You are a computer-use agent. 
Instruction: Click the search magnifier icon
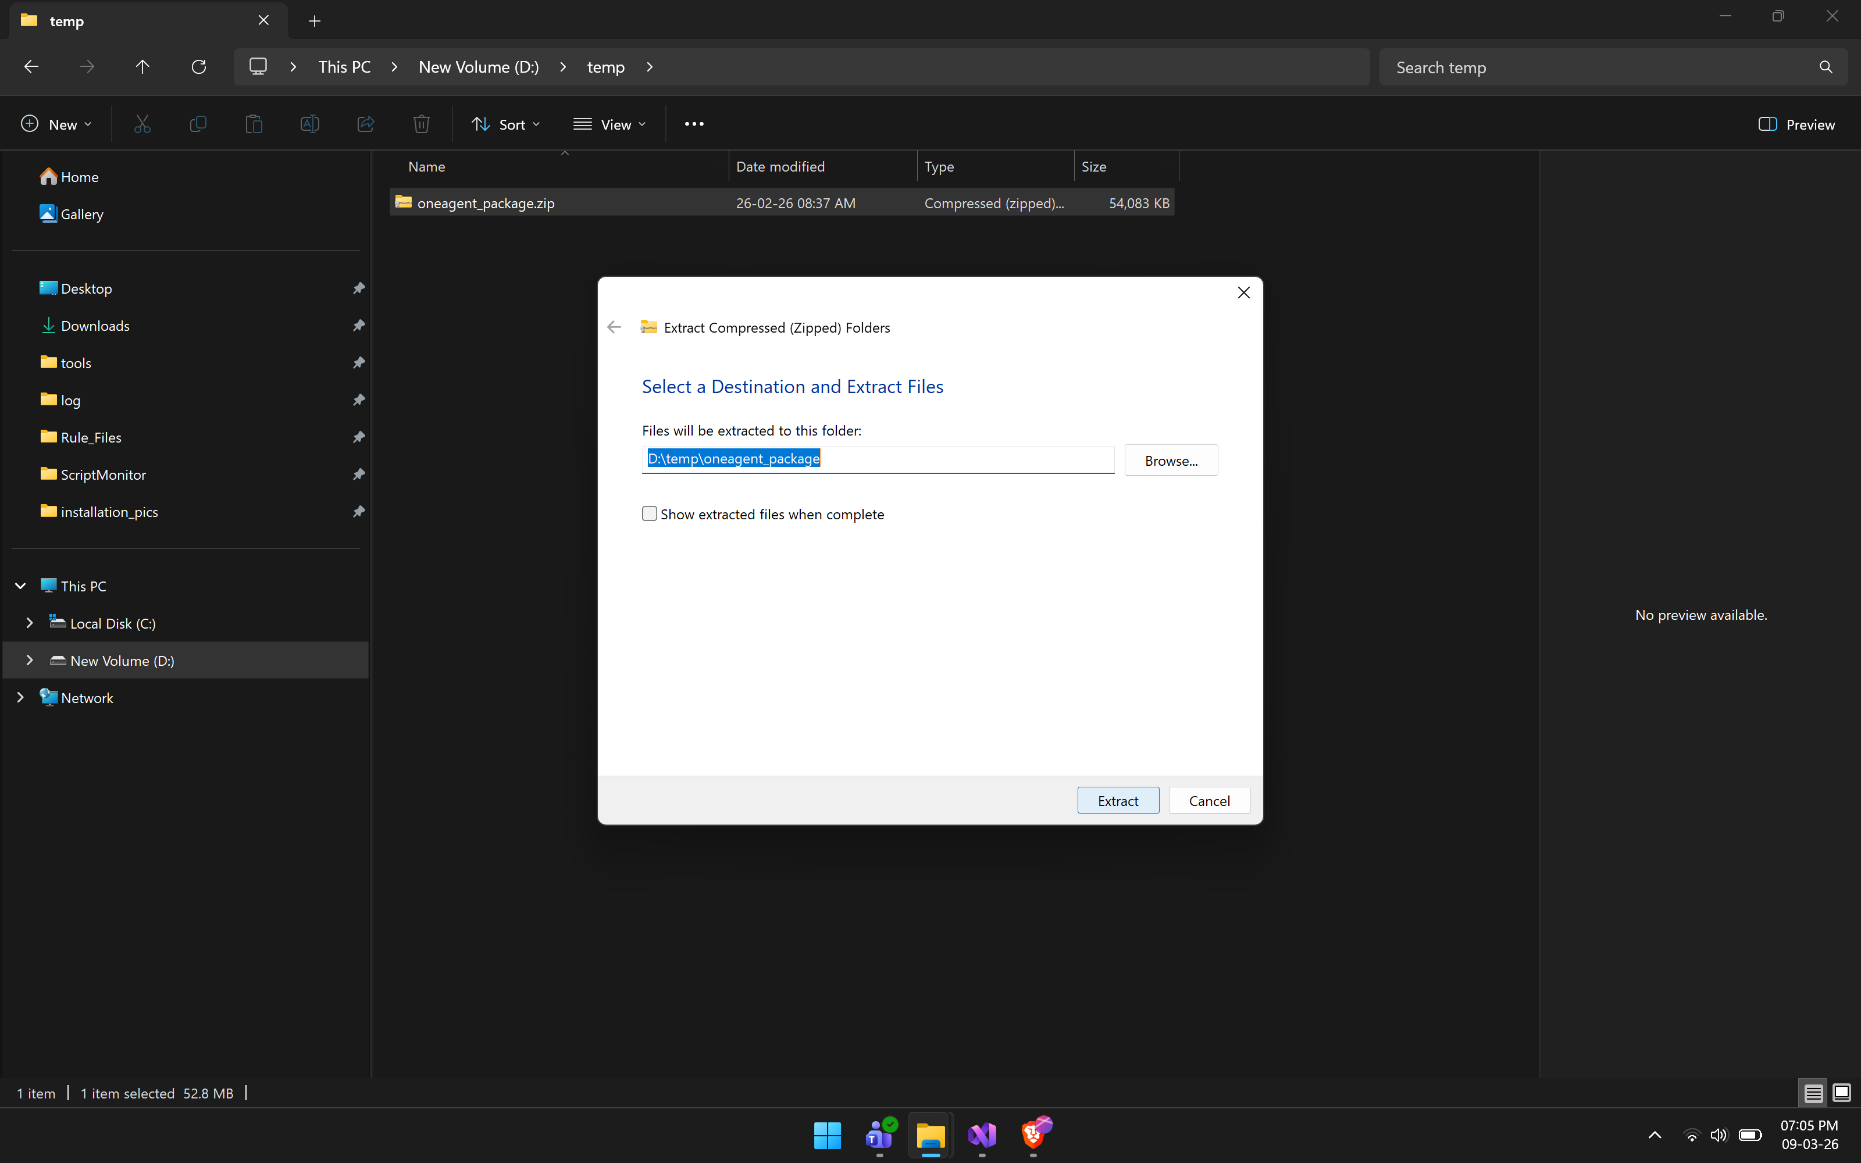1826,67
